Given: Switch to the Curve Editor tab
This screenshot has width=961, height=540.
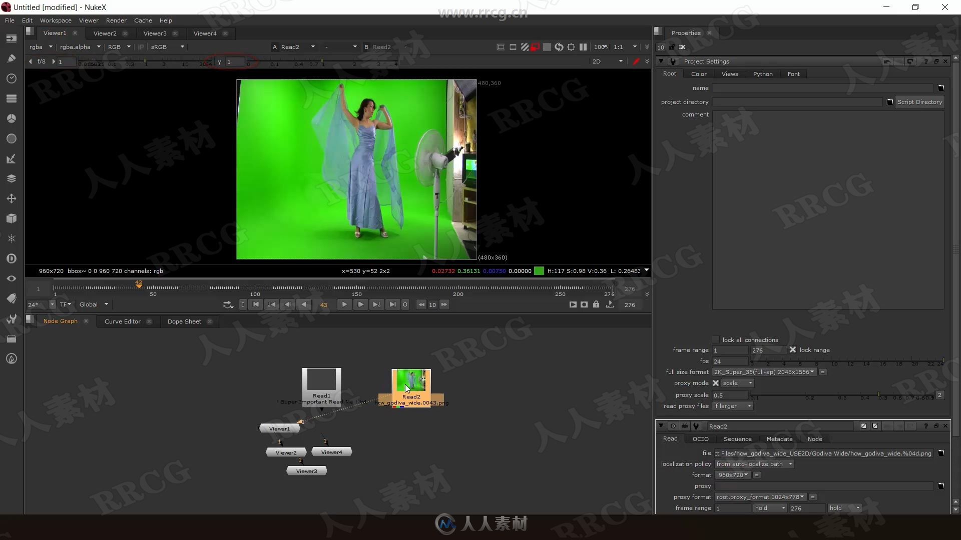Looking at the screenshot, I should pos(123,321).
